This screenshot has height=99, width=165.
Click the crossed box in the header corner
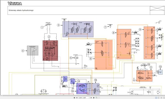[x=157, y=8]
